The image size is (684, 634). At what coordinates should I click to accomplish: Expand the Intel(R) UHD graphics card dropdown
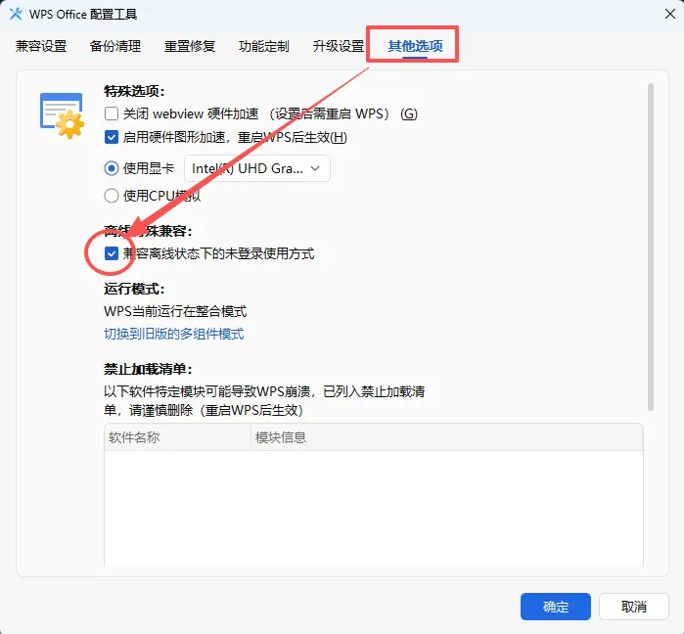point(257,168)
